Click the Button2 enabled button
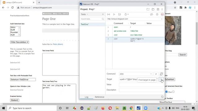Screen dimensions: 198x111 (x=15, y=100)
